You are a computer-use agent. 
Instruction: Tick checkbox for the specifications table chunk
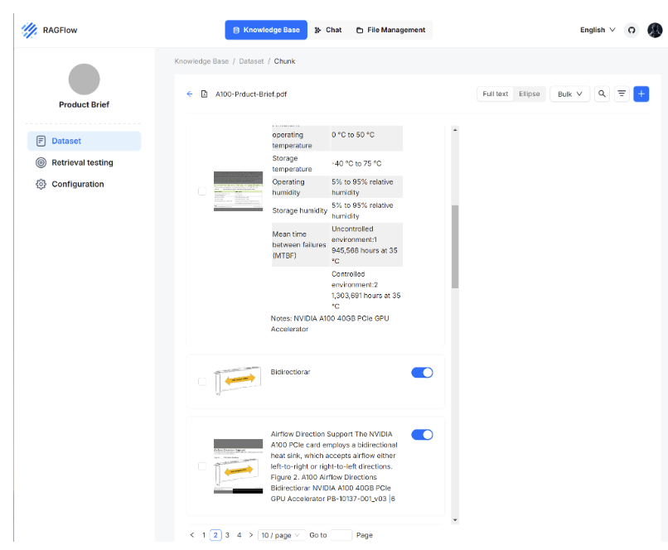click(202, 191)
